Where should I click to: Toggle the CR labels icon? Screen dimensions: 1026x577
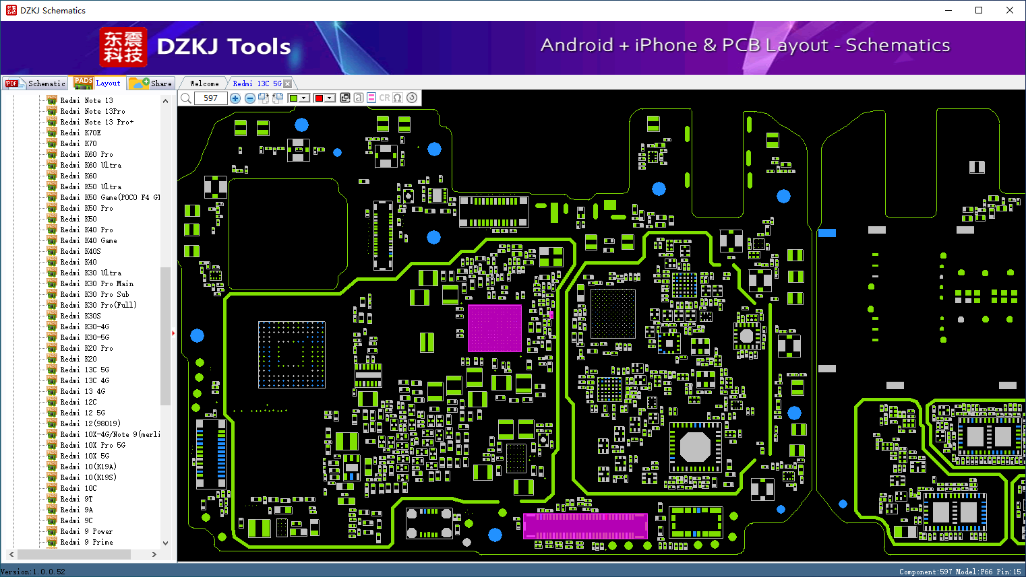click(x=384, y=98)
